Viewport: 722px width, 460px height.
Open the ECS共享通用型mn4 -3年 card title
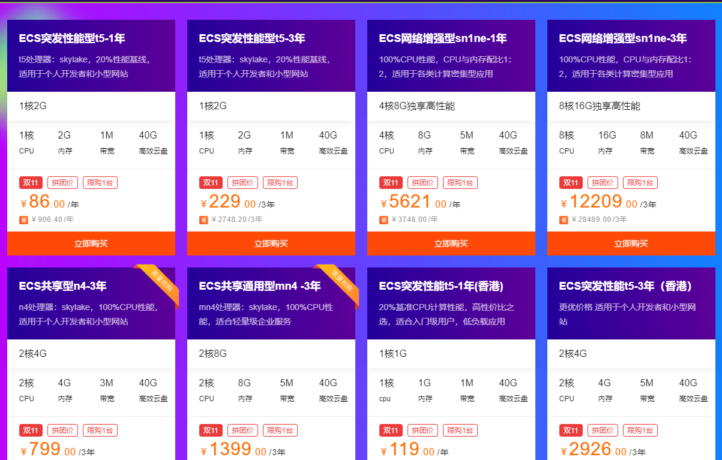pos(260,286)
